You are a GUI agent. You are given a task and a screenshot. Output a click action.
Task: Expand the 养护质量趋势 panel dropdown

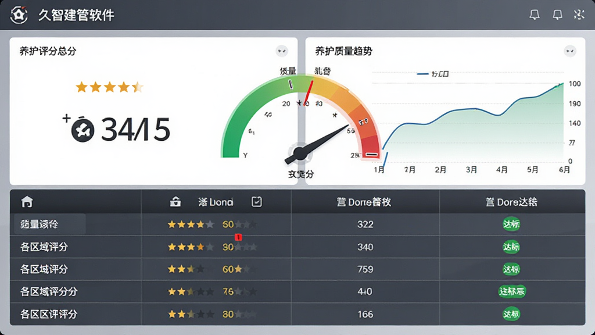click(570, 51)
